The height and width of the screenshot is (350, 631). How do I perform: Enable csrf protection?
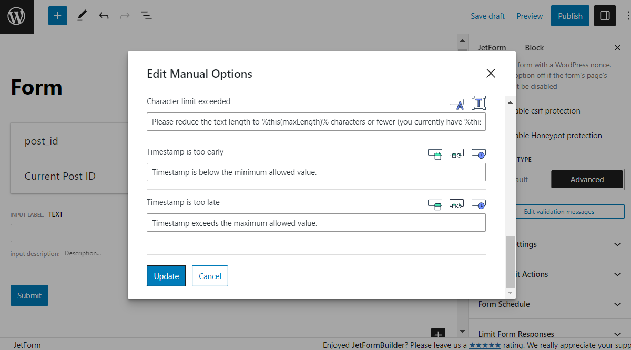click(547, 111)
